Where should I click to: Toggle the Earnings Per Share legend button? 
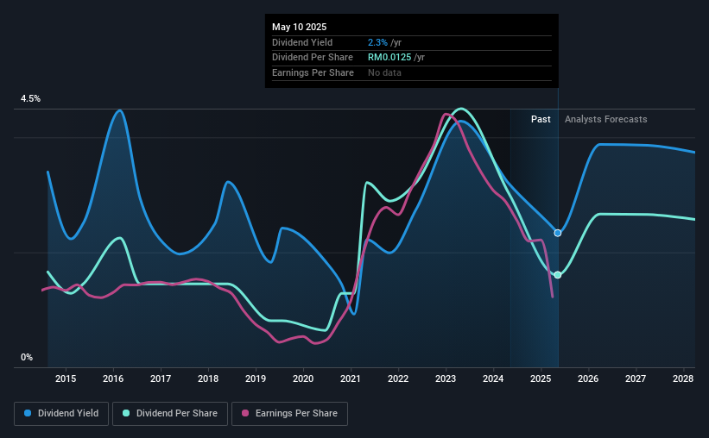click(x=289, y=414)
